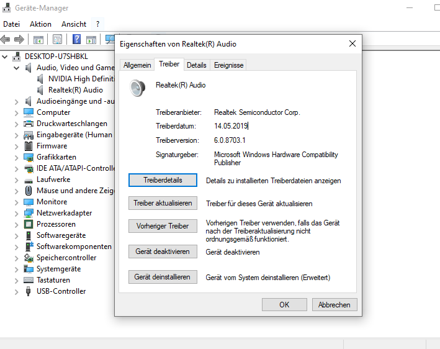440x349 pixels.
Task: Select the Treiber tab
Action: point(169,65)
